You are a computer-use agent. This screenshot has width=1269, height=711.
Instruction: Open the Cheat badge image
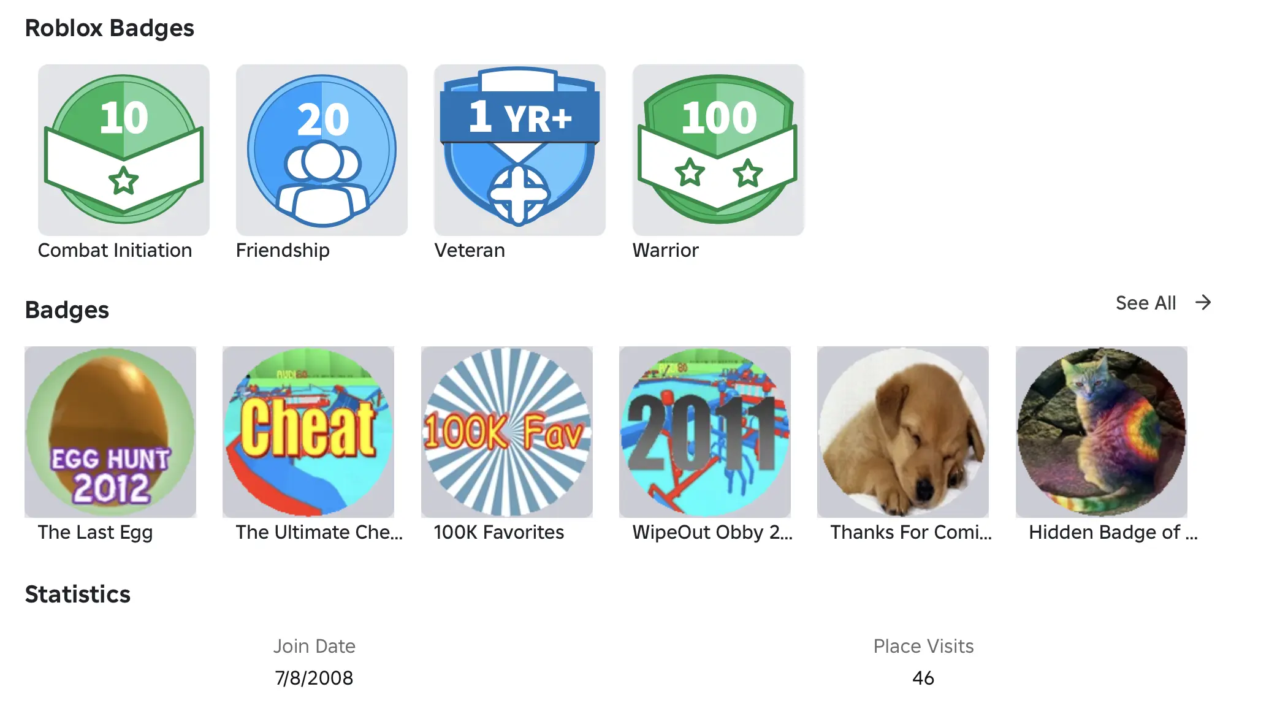click(308, 432)
